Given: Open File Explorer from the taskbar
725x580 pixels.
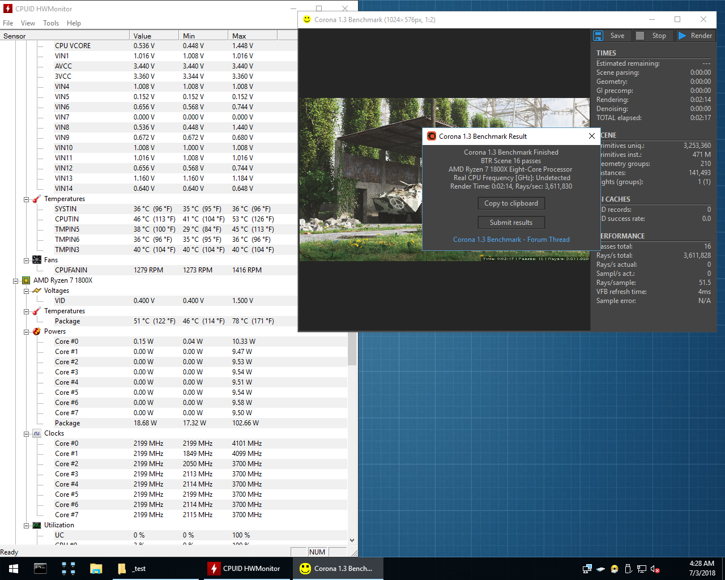Looking at the screenshot, I should [96, 569].
